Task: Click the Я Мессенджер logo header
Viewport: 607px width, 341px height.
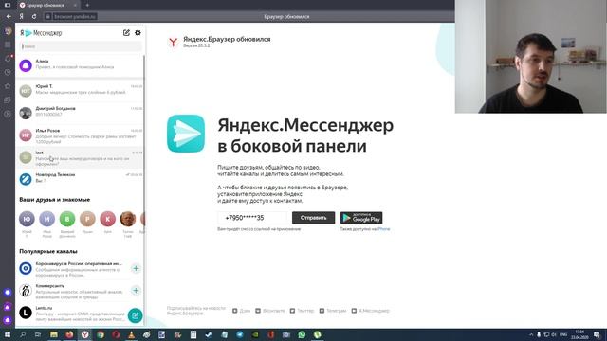Action: (x=41, y=33)
